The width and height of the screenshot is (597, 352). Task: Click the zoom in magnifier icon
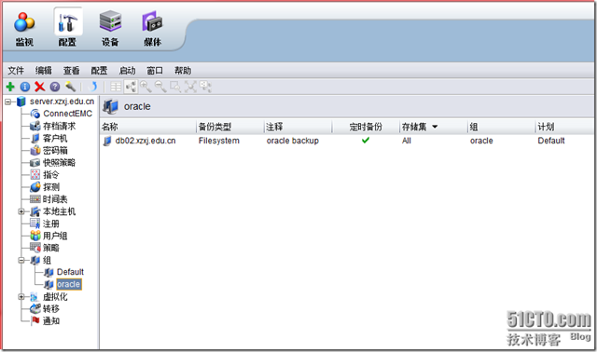146,87
